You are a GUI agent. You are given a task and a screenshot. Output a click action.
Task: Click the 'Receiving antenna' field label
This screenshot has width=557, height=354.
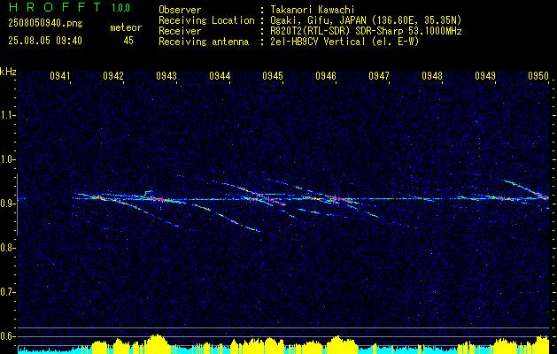[x=204, y=42]
